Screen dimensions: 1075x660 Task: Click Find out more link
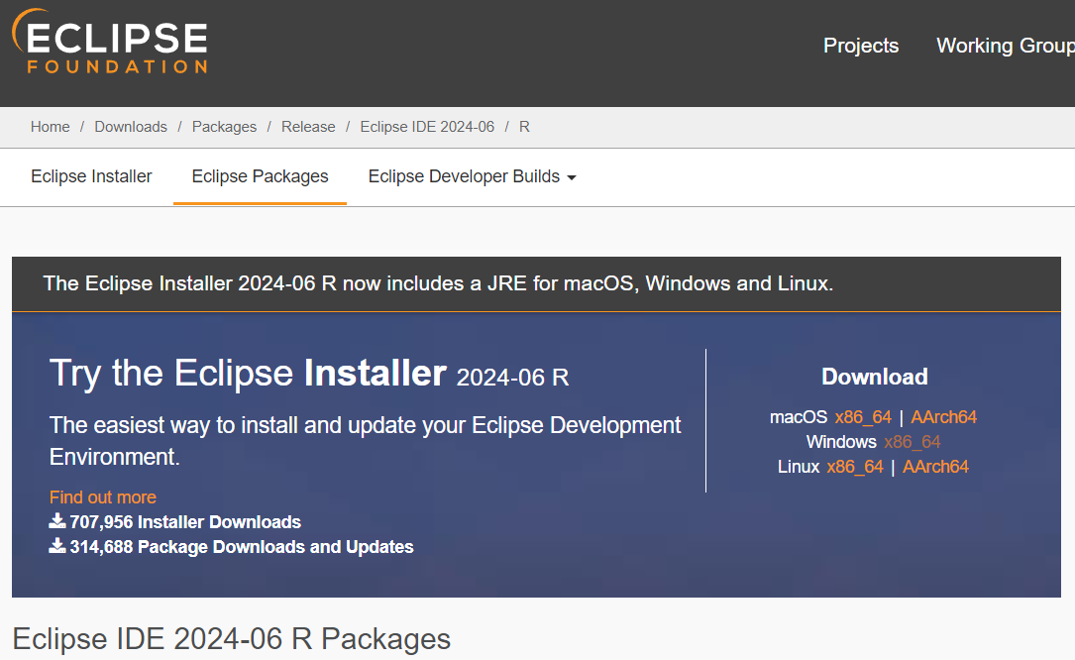tap(102, 496)
